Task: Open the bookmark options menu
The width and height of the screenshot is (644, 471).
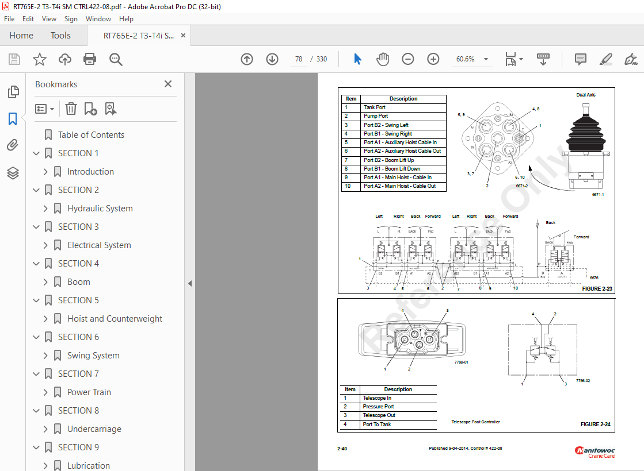Action: (x=45, y=109)
